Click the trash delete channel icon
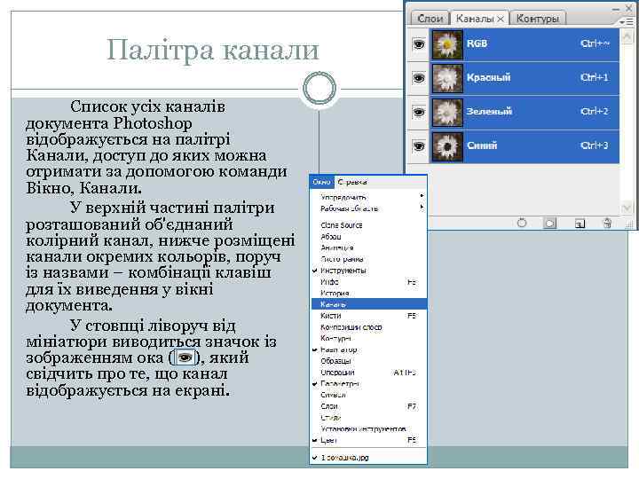Viewport: 639px width, 479px height. (x=607, y=223)
